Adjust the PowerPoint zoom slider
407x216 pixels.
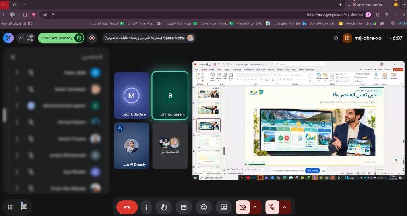coord(386,174)
